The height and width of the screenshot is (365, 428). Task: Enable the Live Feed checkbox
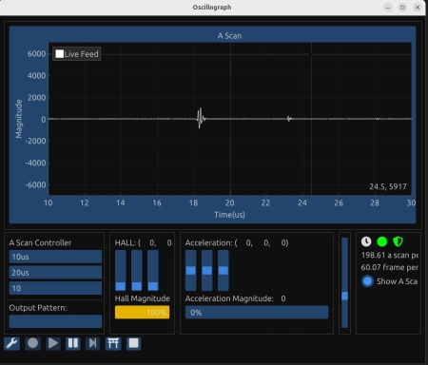(59, 54)
